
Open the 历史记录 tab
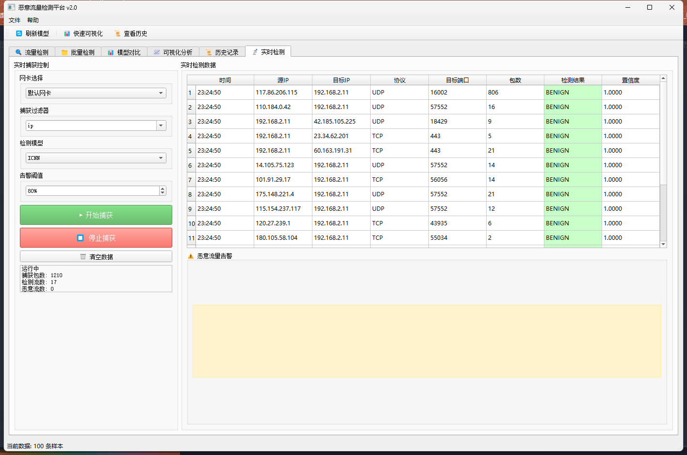tap(222, 52)
